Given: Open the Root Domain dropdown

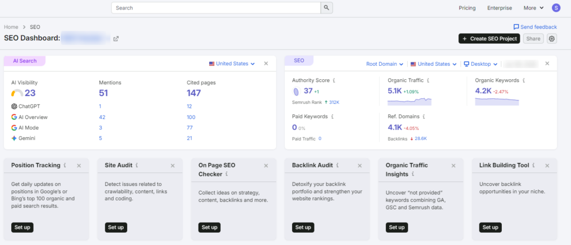Looking at the screenshot, I should click(x=385, y=64).
